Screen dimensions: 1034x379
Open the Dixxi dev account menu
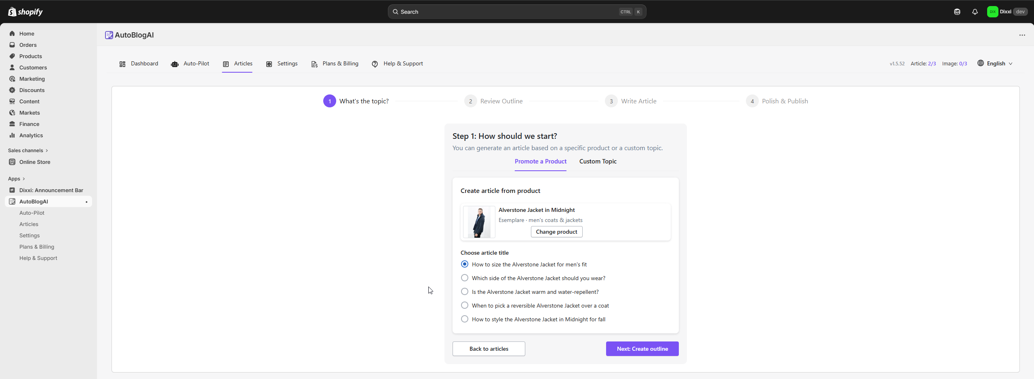click(x=1007, y=12)
